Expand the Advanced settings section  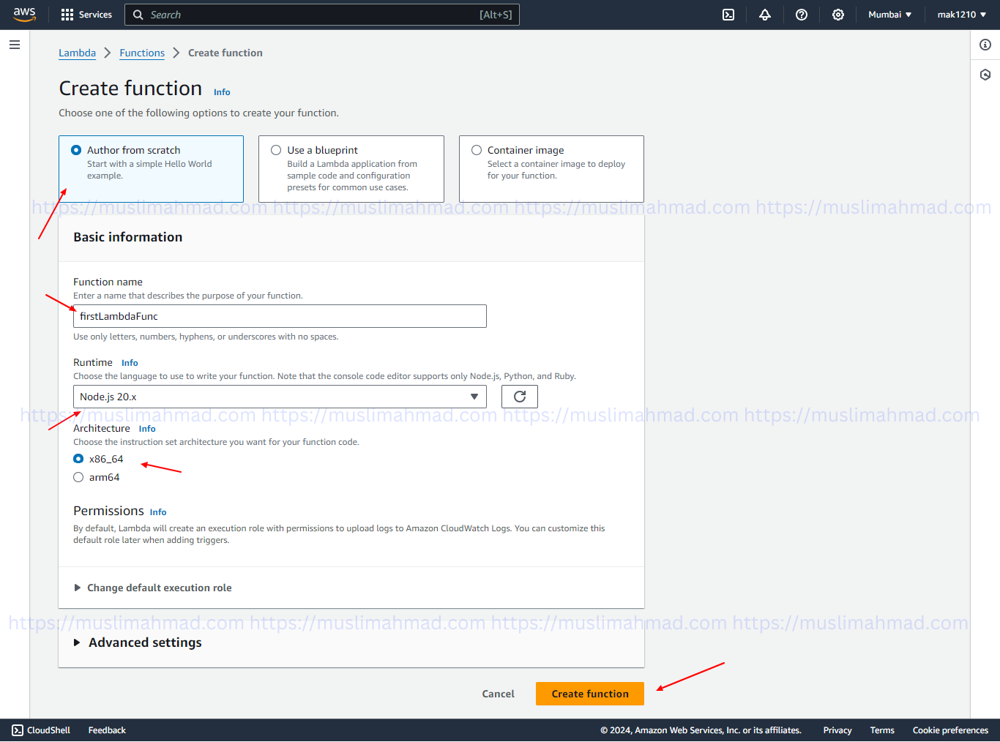[x=138, y=642]
